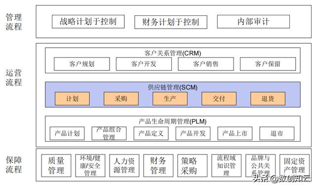Click the 流程域知识管理 box
The width and height of the screenshot is (316, 188).
point(226,166)
